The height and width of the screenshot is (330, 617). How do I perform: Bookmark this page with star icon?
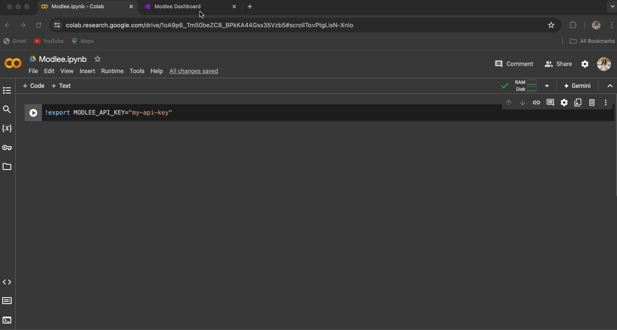pos(551,25)
